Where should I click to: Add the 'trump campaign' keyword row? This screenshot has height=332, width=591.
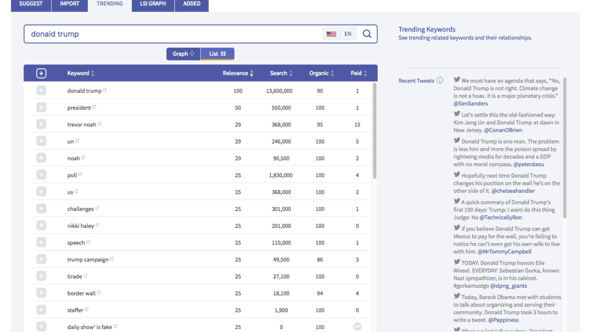point(41,259)
